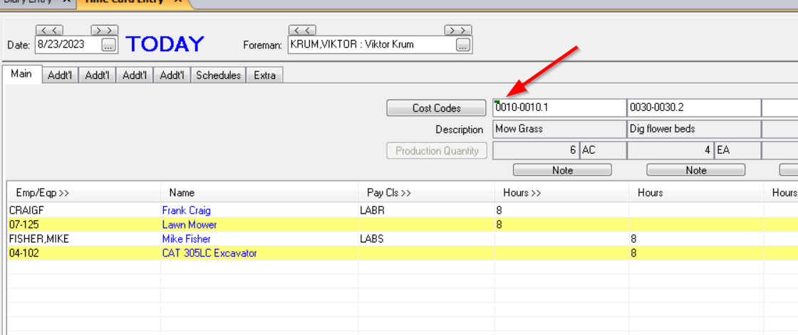Click the AC unit cell
The width and height of the screenshot is (798, 335).
coord(603,151)
